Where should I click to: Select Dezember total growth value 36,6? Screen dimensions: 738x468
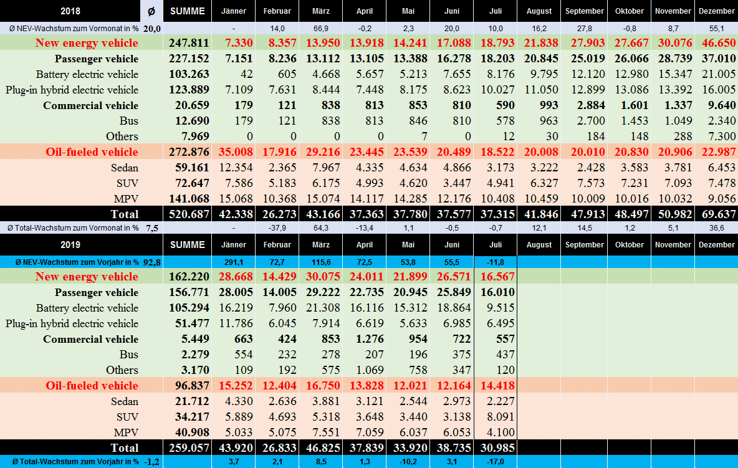click(x=716, y=228)
